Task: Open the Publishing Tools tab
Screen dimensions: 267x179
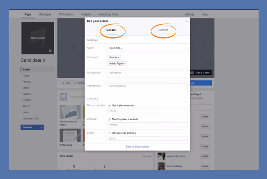Action: pyautogui.click(x=108, y=14)
